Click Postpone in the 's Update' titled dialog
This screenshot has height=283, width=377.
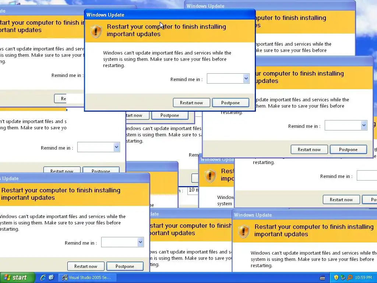click(x=124, y=266)
